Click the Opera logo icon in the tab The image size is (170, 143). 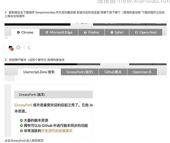click(137, 32)
